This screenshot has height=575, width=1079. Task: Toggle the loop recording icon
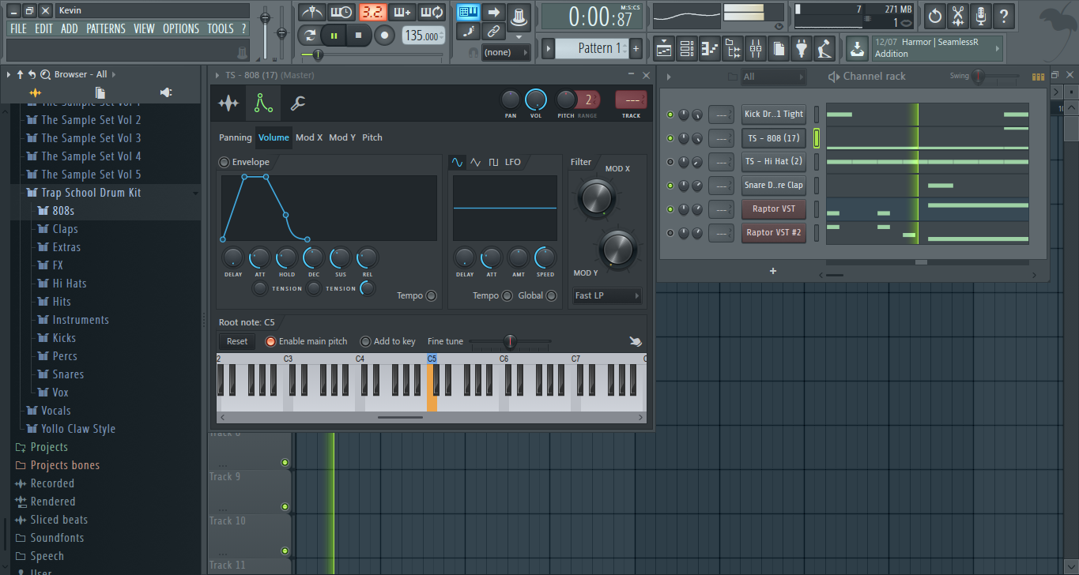pyautogui.click(x=432, y=13)
